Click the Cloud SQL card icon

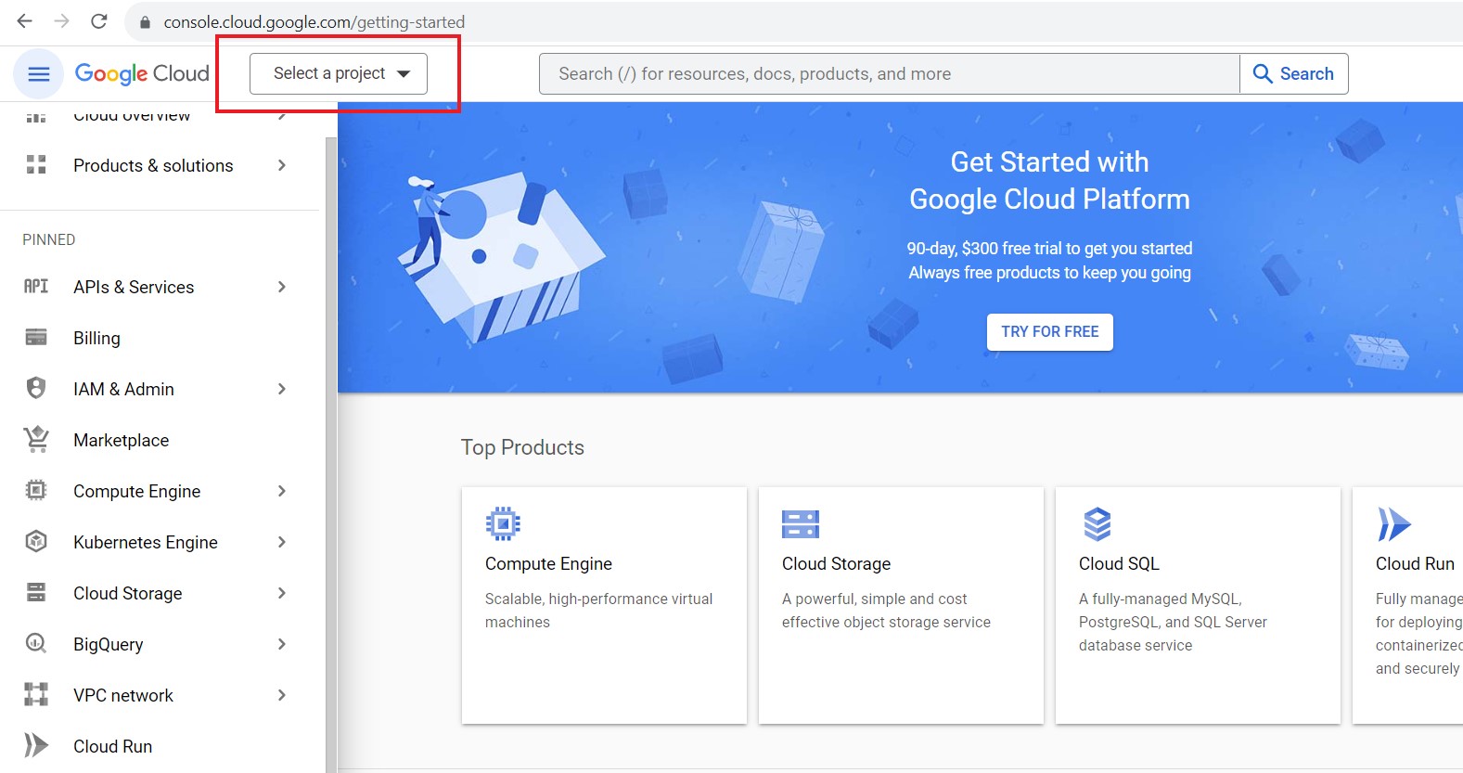1097,524
